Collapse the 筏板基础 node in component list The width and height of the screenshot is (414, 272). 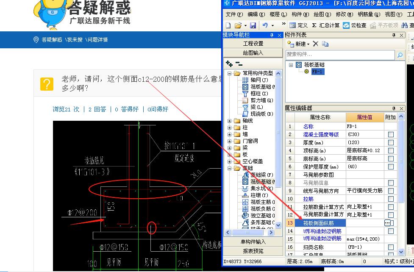pyautogui.click(x=291, y=65)
